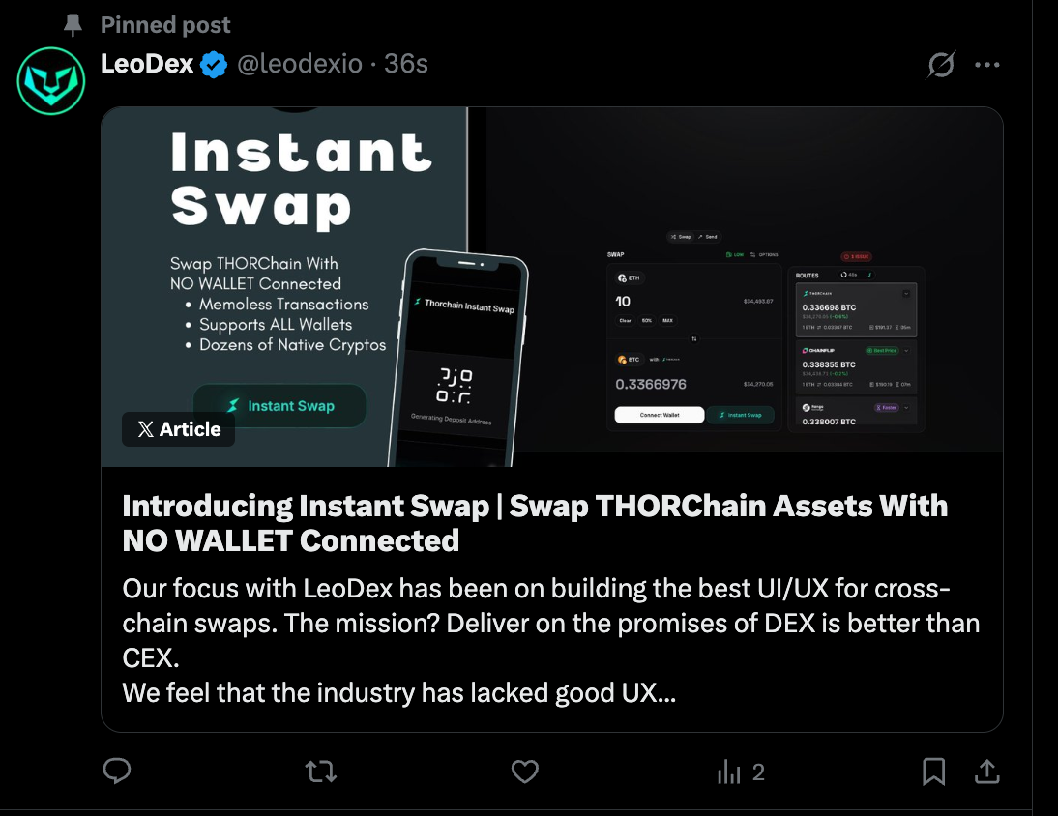Click the Connect Wallet button
The image size is (1058, 816).
660,415
